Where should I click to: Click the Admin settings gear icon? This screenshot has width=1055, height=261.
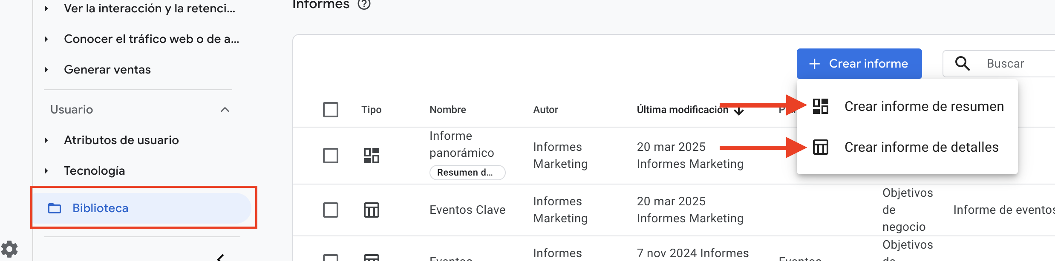tap(9, 249)
